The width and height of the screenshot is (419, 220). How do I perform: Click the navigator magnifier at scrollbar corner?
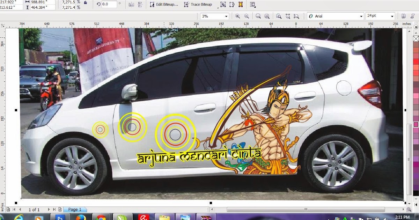click(409, 210)
